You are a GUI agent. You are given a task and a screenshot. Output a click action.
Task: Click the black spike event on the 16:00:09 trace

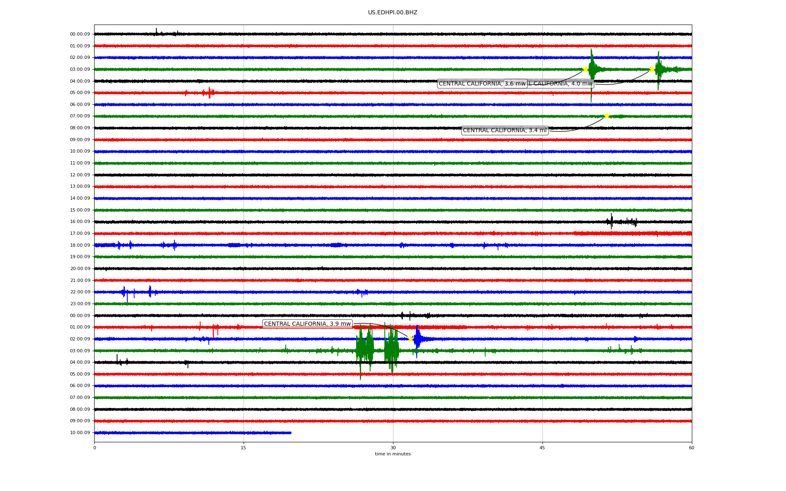point(612,221)
